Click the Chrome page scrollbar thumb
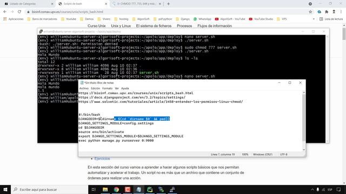Image resolution: width=346 pixels, height=194 pixels. [x=344, y=34]
